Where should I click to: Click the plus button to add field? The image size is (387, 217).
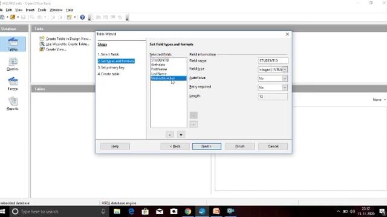click(x=181, y=134)
